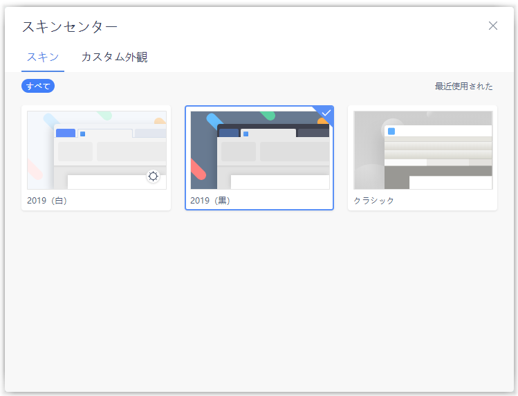The height and width of the screenshot is (396, 518).
Task: Click the white search box in クラシック preview
Action: [450, 182]
